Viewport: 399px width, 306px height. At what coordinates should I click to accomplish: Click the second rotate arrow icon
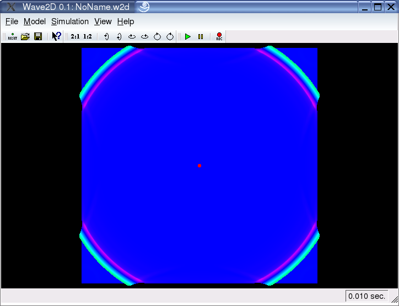(x=119, y=36)
